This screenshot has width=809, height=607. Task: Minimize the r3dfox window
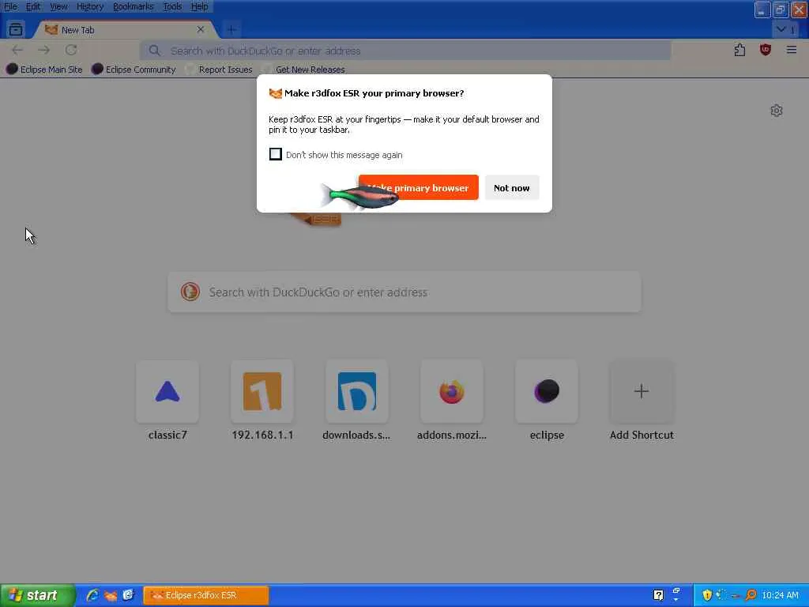click(x=762, y=9)
